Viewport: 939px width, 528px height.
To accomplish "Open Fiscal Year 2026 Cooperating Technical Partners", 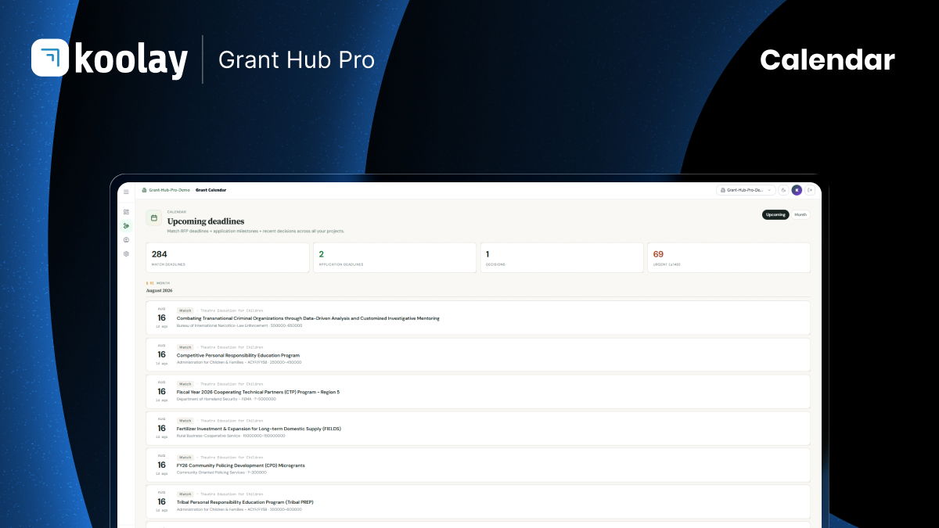I will [x=478, y=391].
